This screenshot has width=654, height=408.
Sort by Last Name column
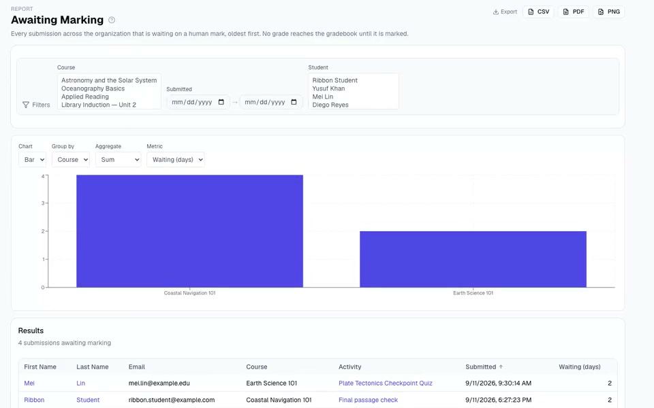[92, 367]
